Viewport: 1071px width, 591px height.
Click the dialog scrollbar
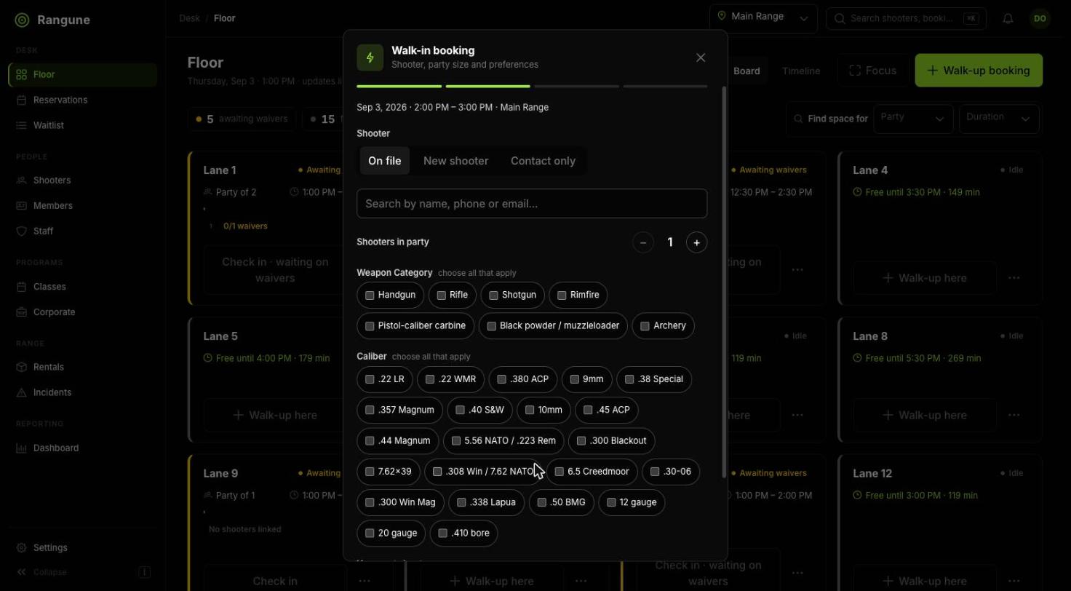pos(723,282)
